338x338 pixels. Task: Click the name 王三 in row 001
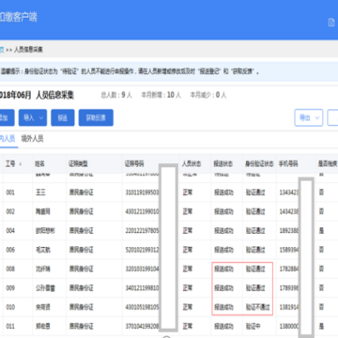[x=40, y=192]
